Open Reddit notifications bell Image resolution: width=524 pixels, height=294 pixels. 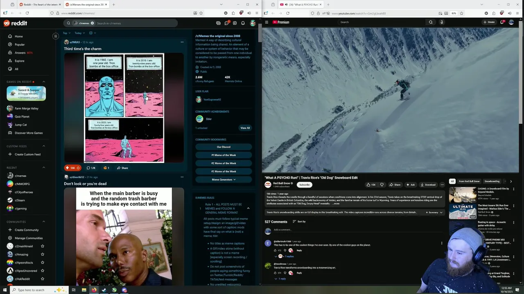[x=243, y=23]
